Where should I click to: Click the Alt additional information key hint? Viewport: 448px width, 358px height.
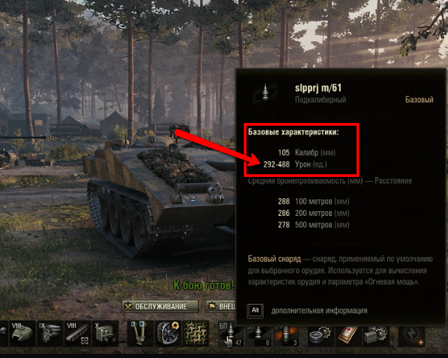coord(255,310)
